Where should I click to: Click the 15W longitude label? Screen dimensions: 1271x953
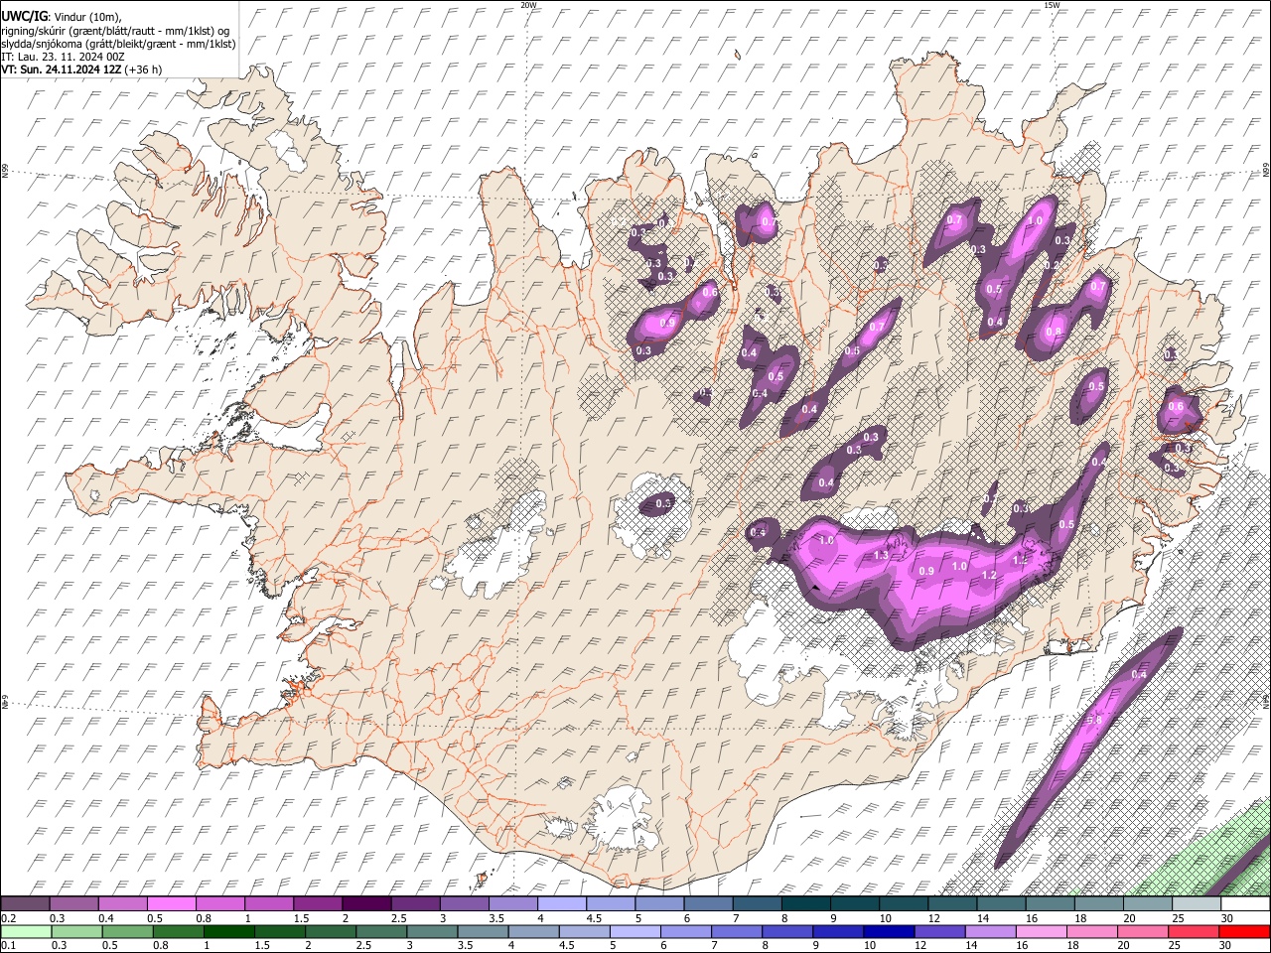[x=1052, y=5]
